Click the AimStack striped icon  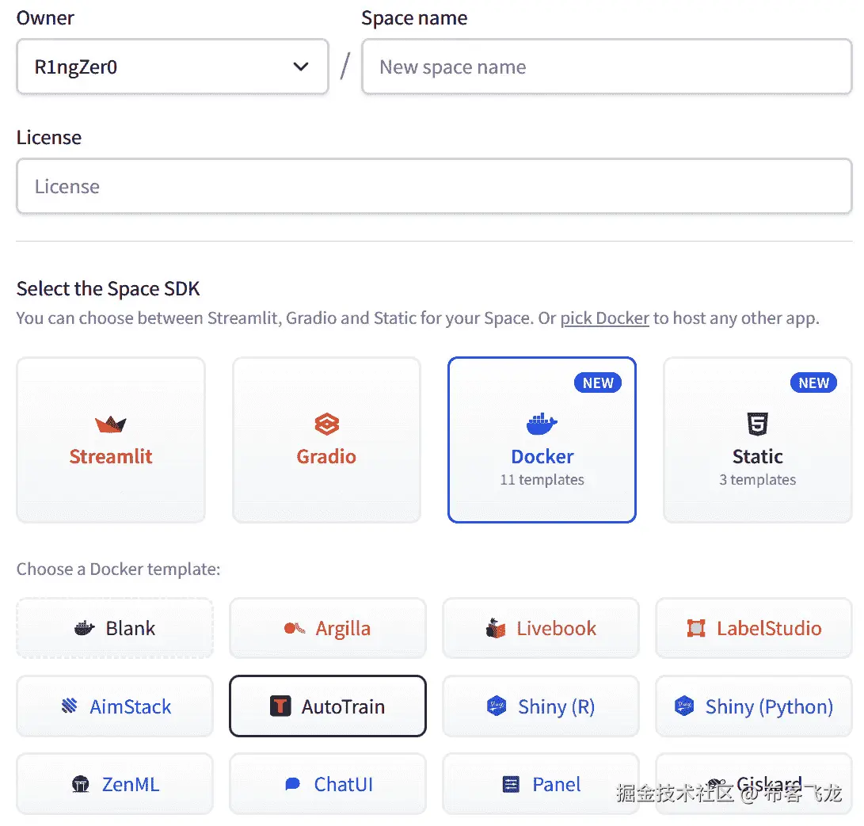[70, 706]
